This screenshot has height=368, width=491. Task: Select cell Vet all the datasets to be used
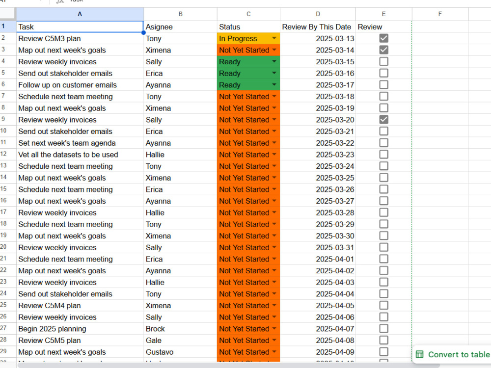click(x=80, y=155)
